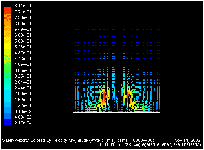Pick the dark blue bottom legend band
The image size is (204, 150).
point(8,122)
